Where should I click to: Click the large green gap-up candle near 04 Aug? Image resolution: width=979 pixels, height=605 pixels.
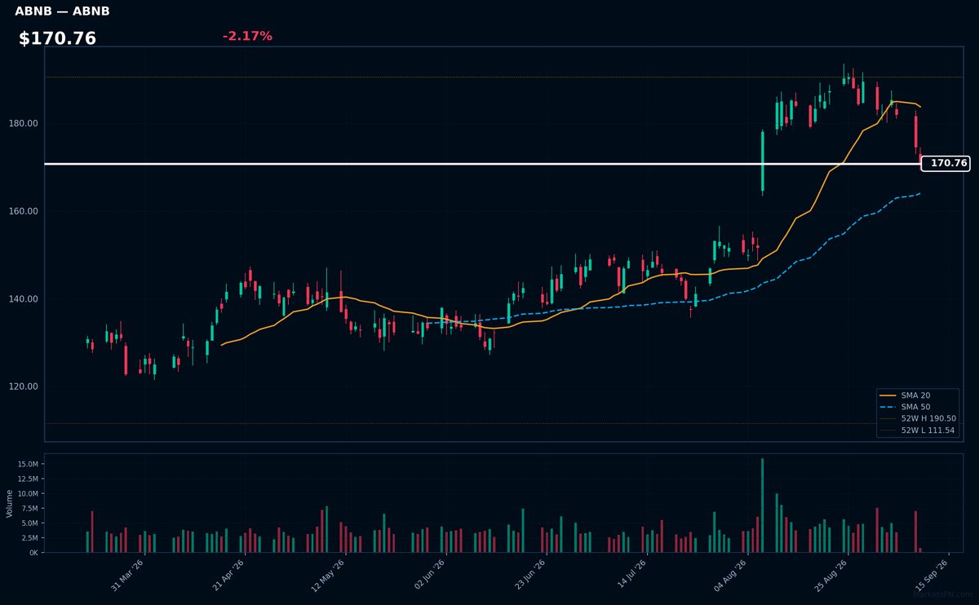pyautogui.click(x=762, y=161)
